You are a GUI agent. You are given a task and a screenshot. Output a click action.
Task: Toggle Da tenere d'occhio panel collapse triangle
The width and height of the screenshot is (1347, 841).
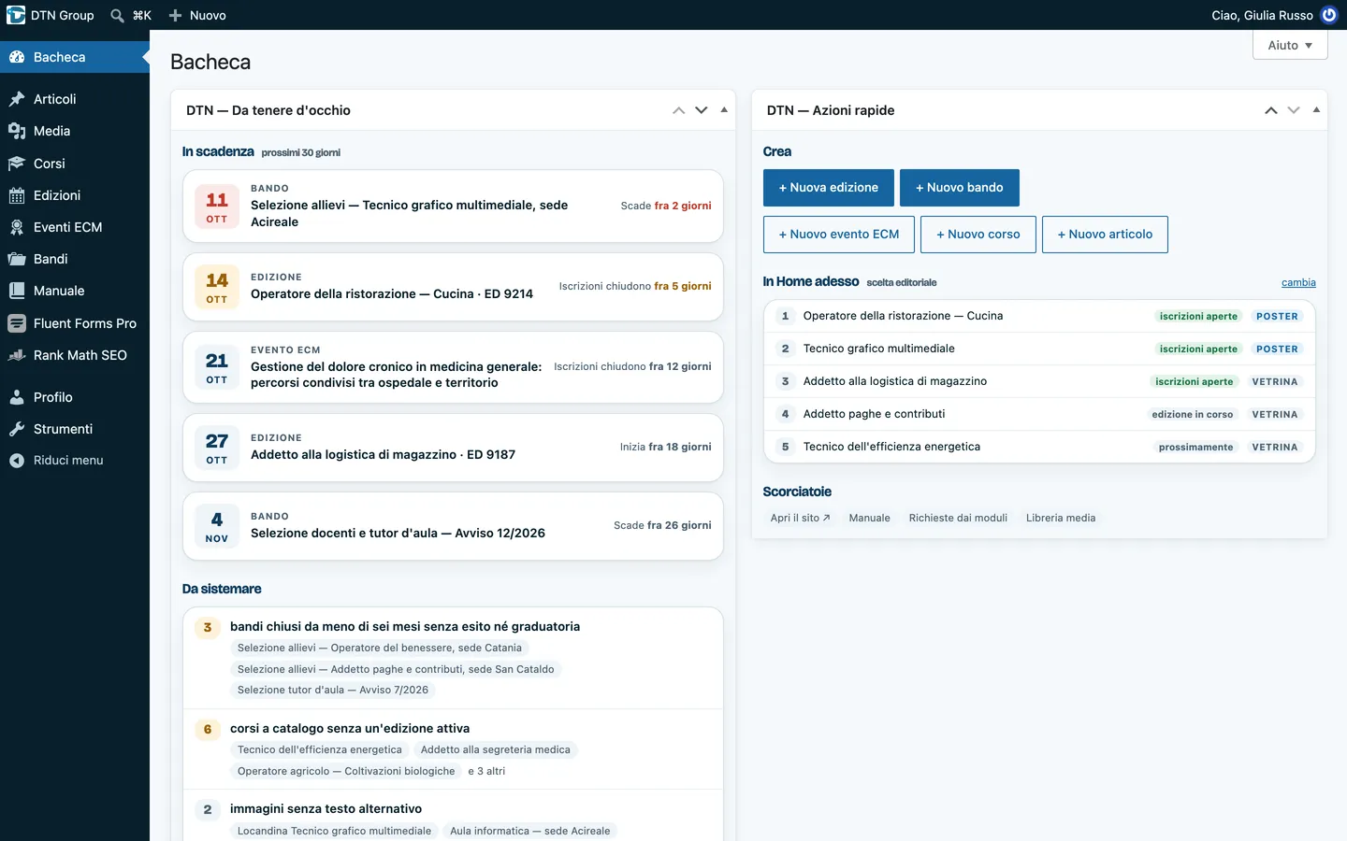(x=724, y=110)
